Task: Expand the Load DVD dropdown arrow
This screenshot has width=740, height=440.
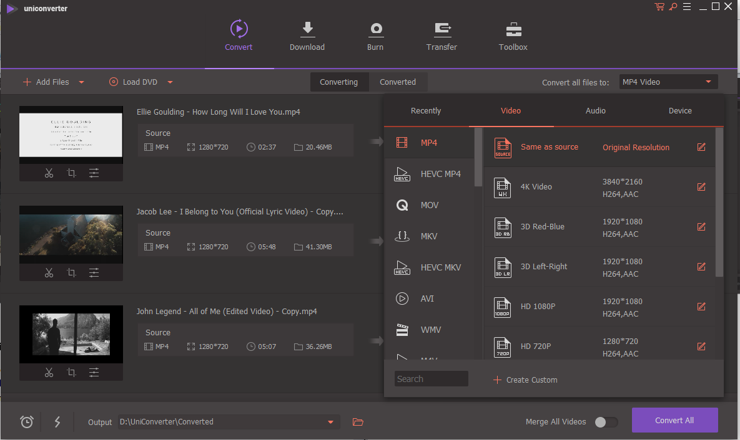Action: point(170,82)
